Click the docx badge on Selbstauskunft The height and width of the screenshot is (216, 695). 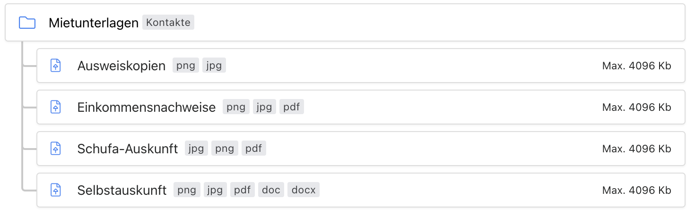click(304, 190)
